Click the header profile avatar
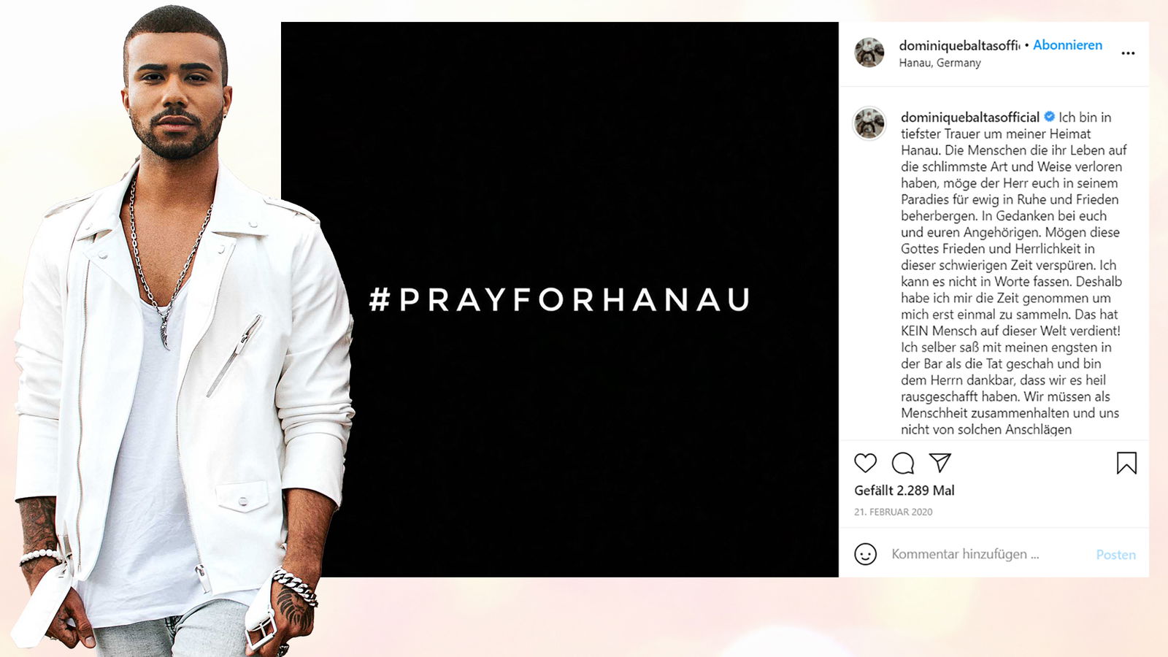 click(x=869, y=53)
